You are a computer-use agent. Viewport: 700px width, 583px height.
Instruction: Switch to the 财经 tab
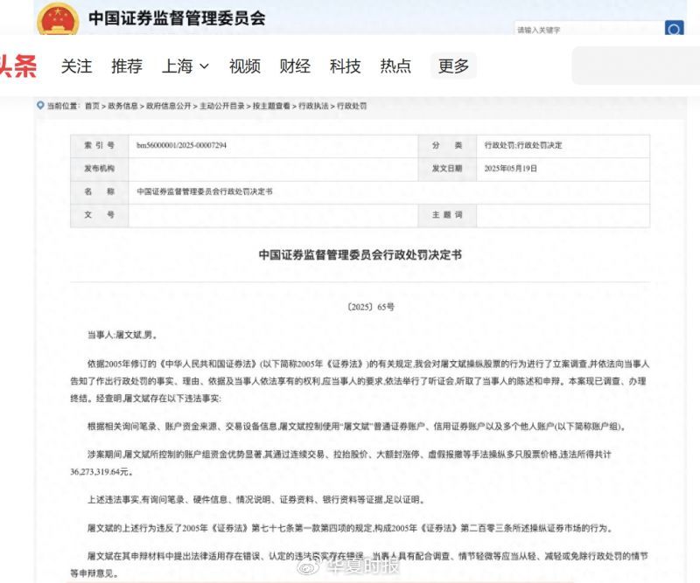click(295, 66)
